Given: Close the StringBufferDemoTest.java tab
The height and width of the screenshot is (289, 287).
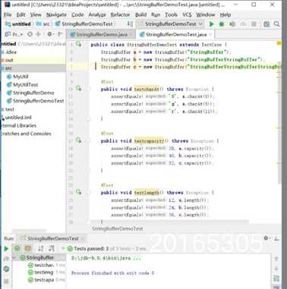Looking at the screenshot, I should click(x=210, y=34).
